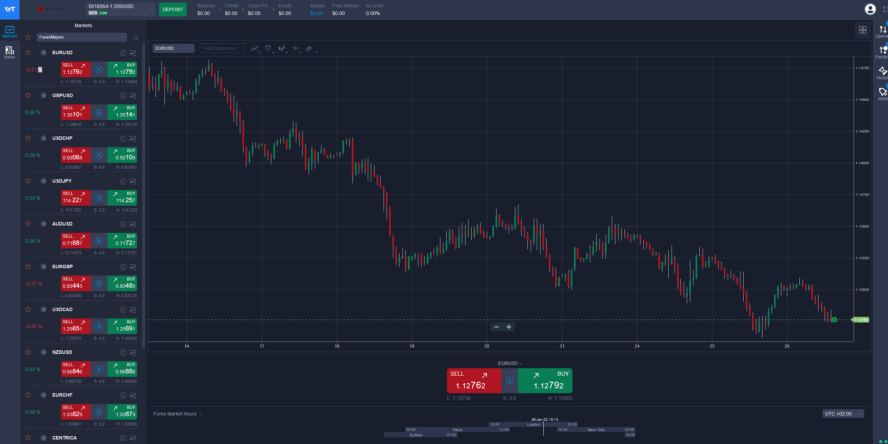Click the broker logo in header
Image resolution: width=888 pixels, height=444 pixels.
point(51,9)
